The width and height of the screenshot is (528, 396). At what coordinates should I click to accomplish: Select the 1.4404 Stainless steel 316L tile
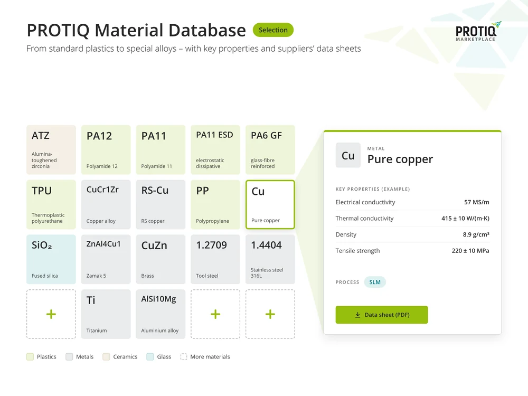click(x=270, y=259)
